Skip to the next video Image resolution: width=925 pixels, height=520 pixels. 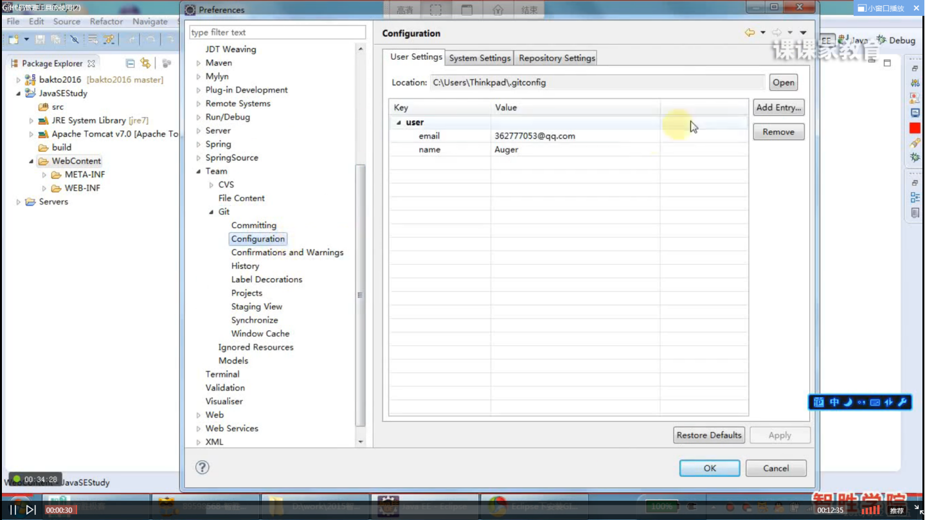[30, 510]
